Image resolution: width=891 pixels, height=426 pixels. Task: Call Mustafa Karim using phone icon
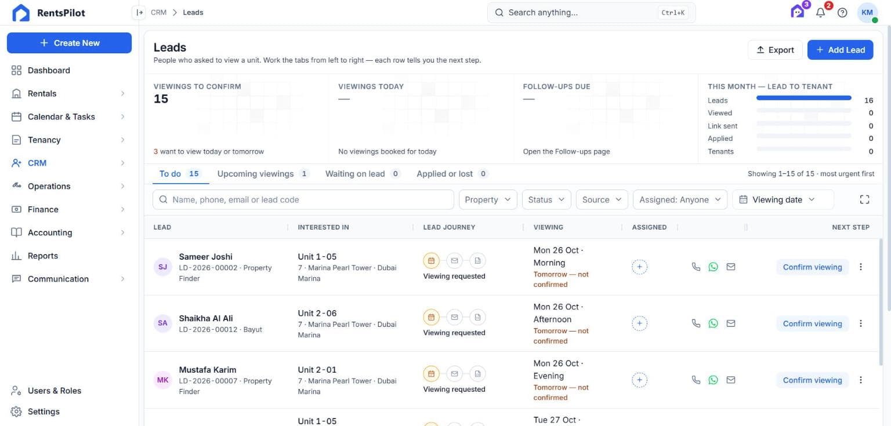tap(696, 380)
